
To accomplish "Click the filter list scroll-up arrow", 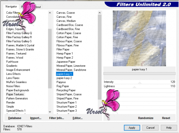I will click(x=100, y=13).
